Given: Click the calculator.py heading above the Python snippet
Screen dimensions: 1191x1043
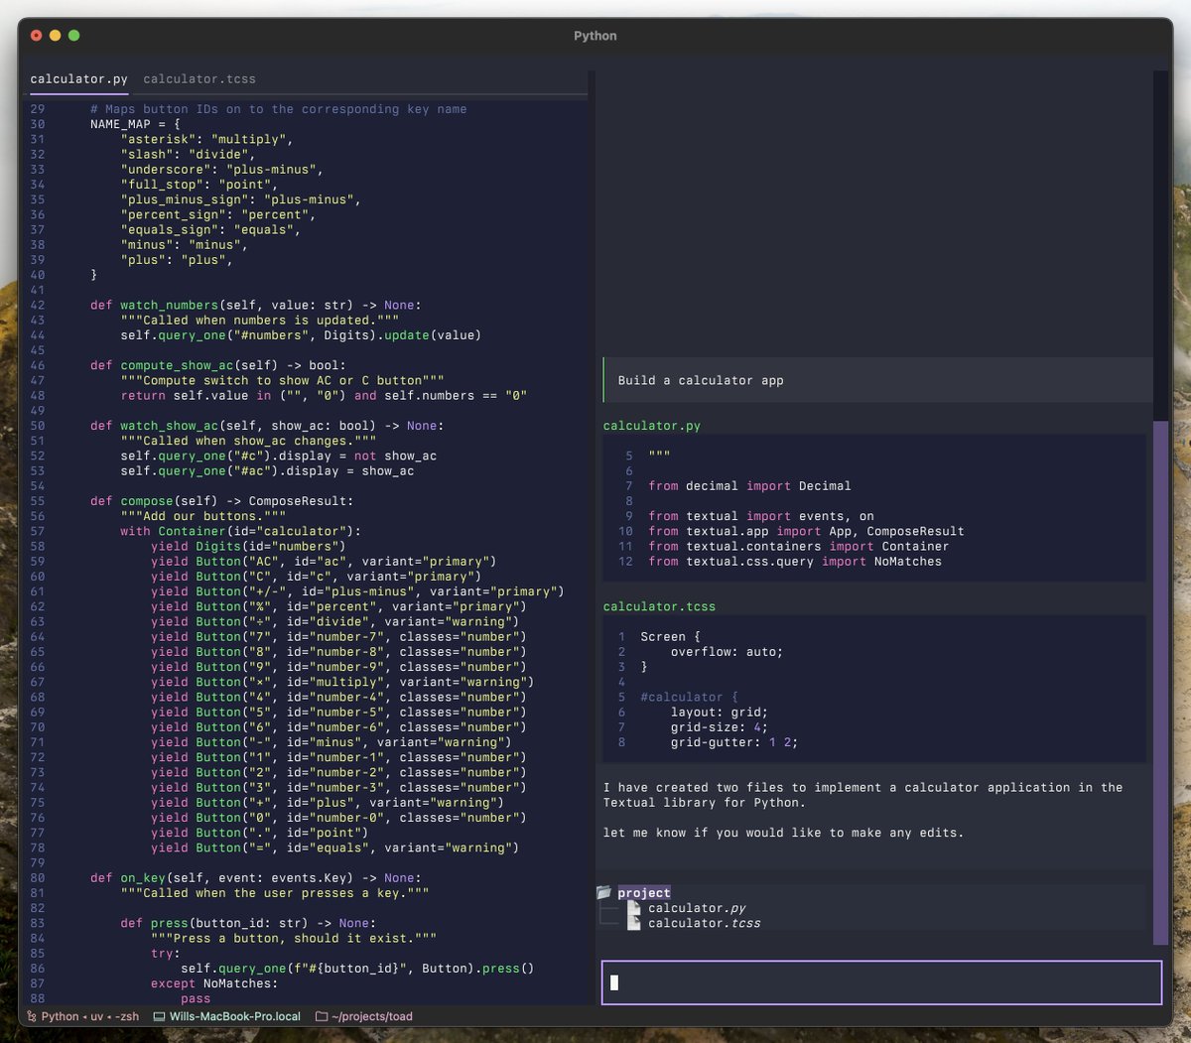Looking at the screenshot, I should pyautogui.click(x=652, y=426).
